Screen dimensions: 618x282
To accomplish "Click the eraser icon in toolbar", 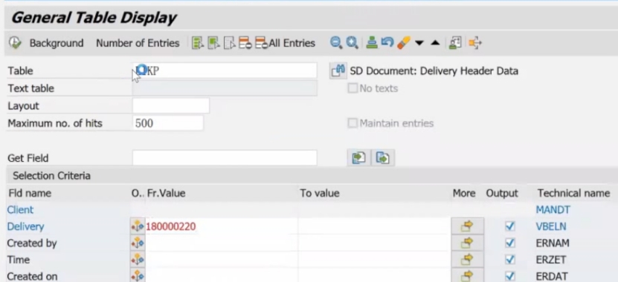I will (x=404, y=42).
